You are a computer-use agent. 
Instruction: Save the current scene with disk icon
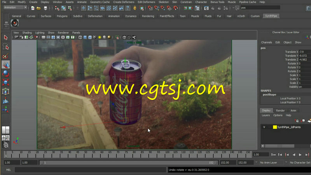45,8
